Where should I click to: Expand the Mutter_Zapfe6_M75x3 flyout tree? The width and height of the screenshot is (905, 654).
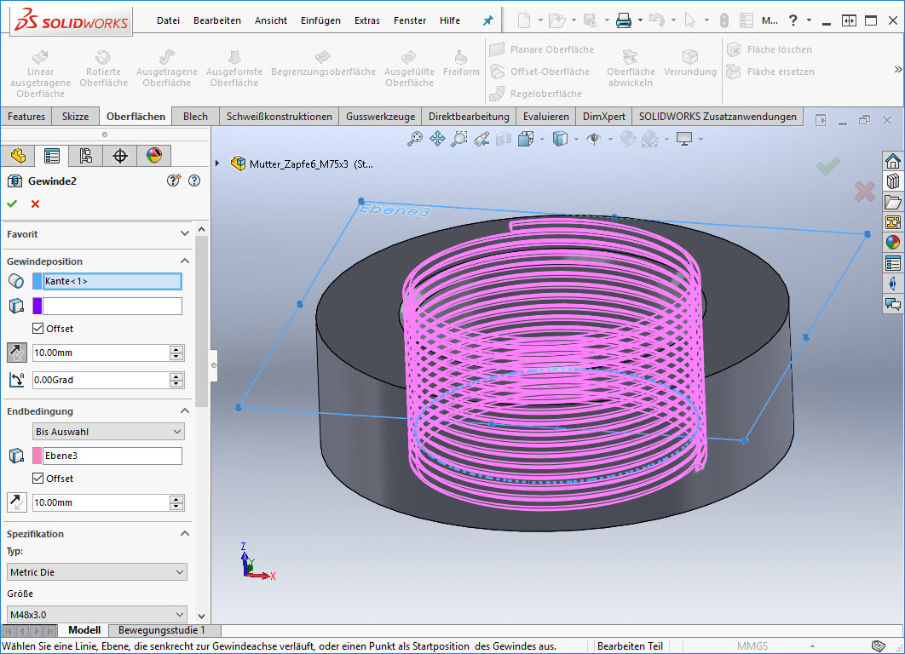click(217, 163)
